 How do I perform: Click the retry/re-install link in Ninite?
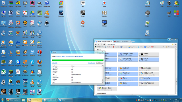pyautogui.click(x=80, y=57)
